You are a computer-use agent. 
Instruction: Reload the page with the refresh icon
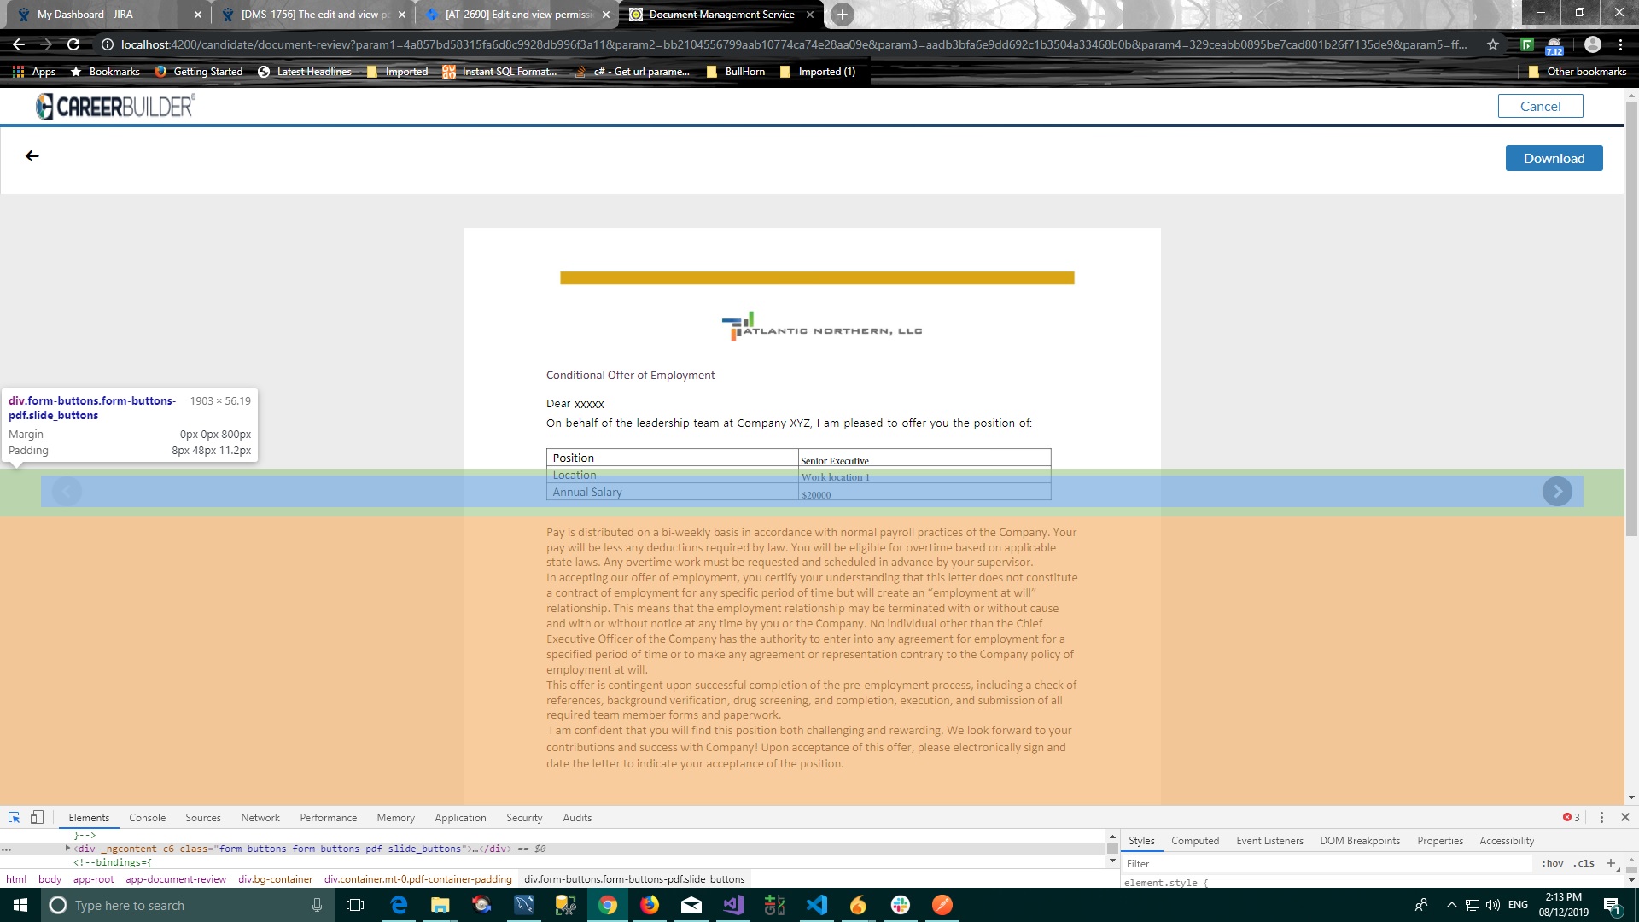tap(73, 44)
